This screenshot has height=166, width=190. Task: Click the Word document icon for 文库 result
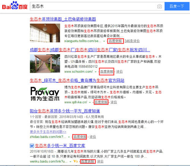click(x=32, y=146)
